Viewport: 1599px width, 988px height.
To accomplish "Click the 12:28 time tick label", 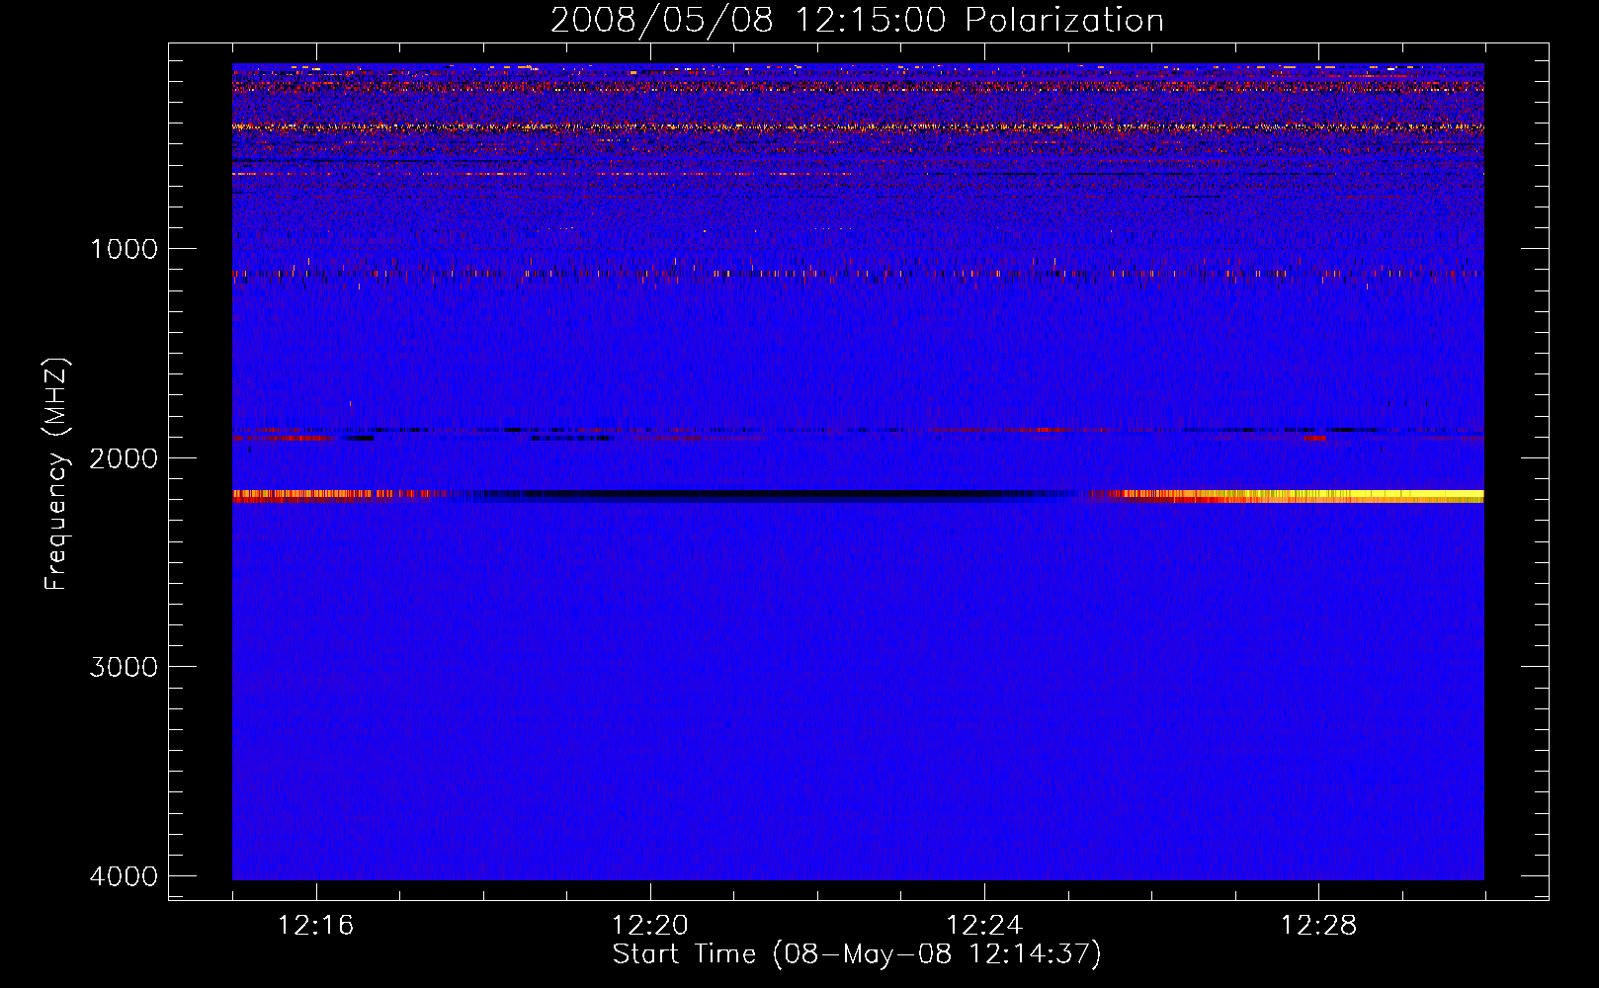I will [1318, 926].
